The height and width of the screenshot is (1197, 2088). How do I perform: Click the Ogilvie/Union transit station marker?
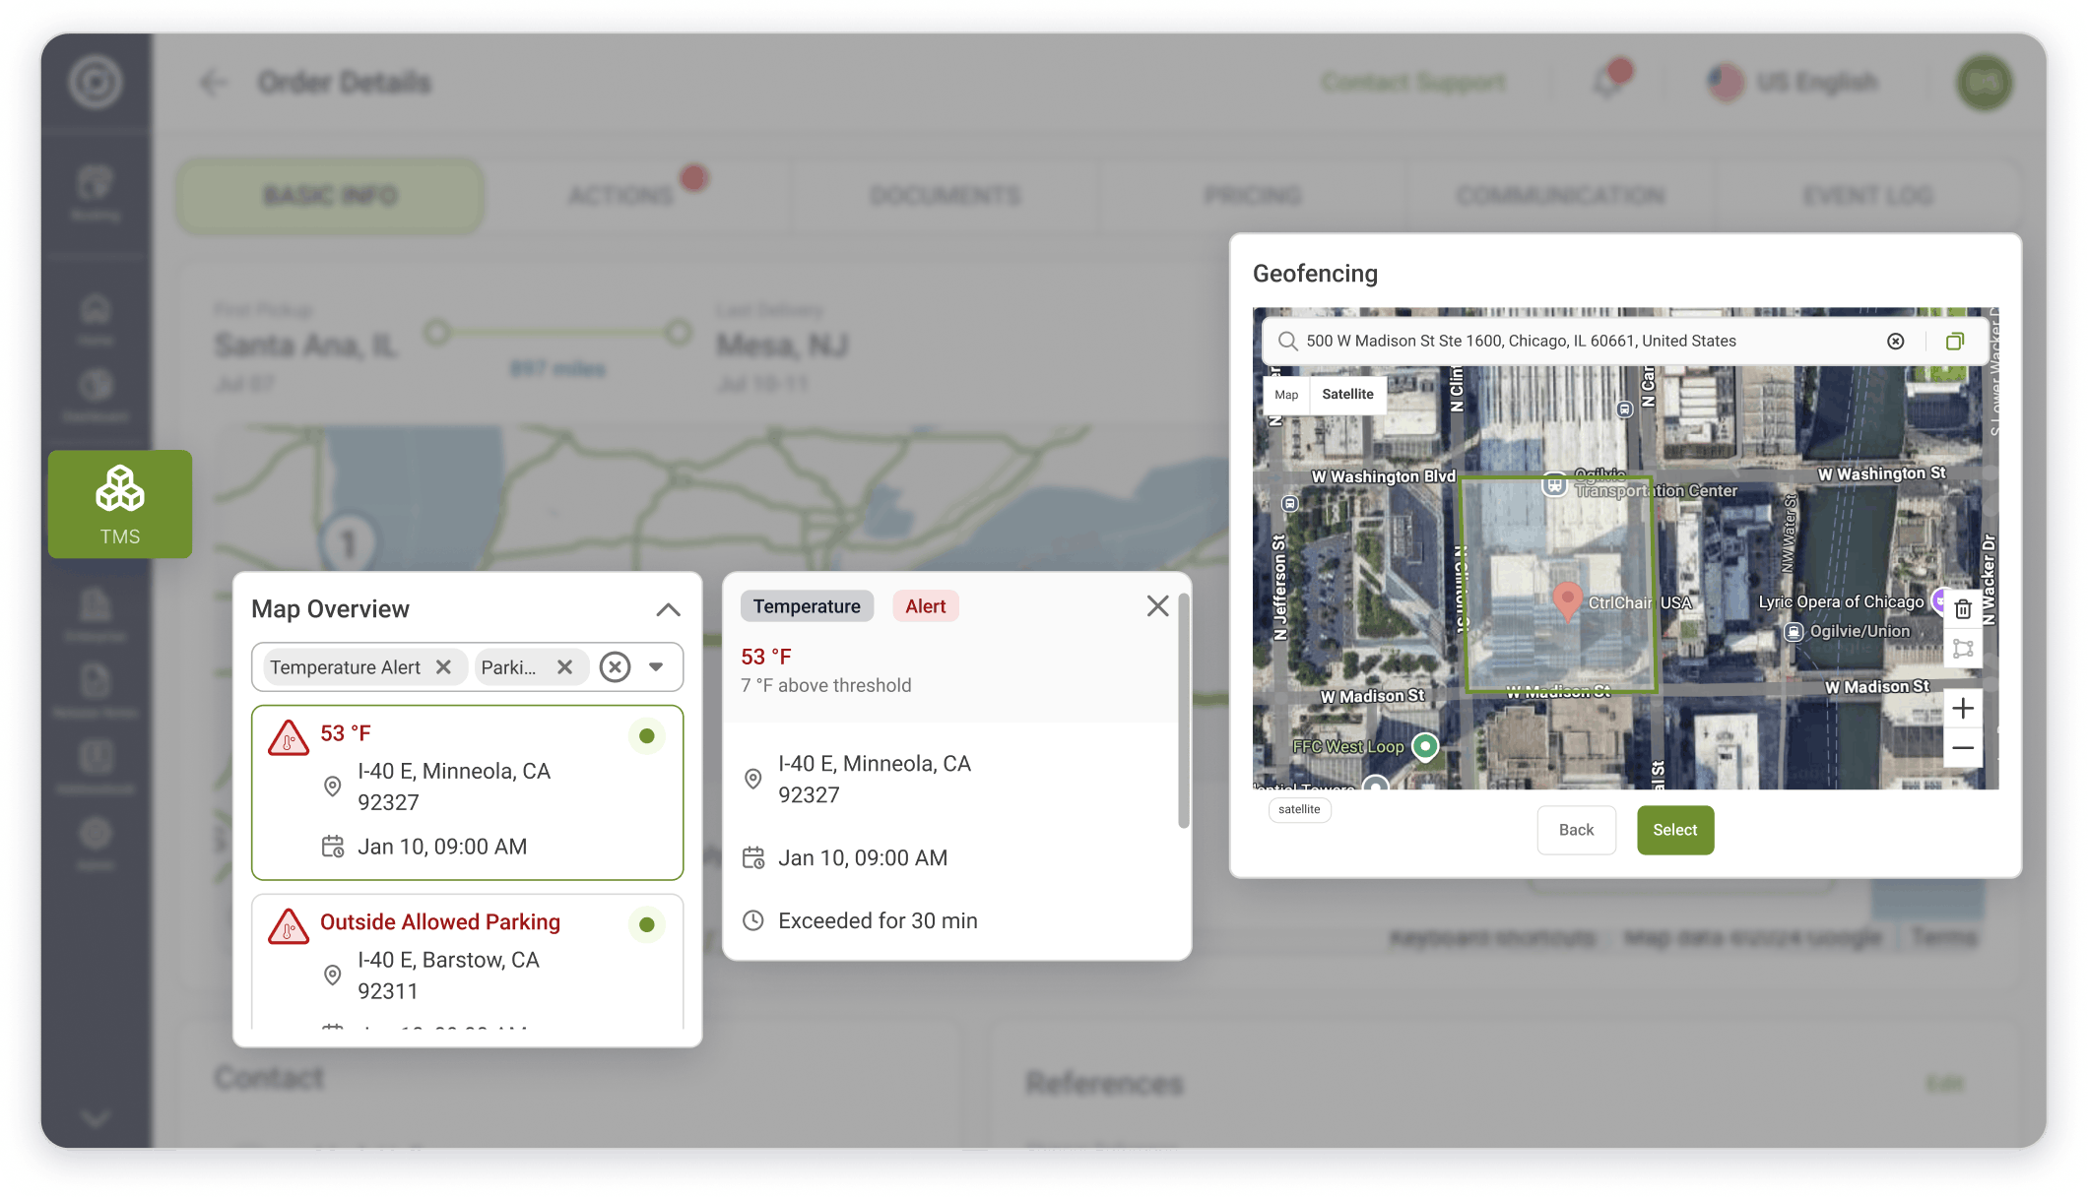click(x=1794, y=631)
